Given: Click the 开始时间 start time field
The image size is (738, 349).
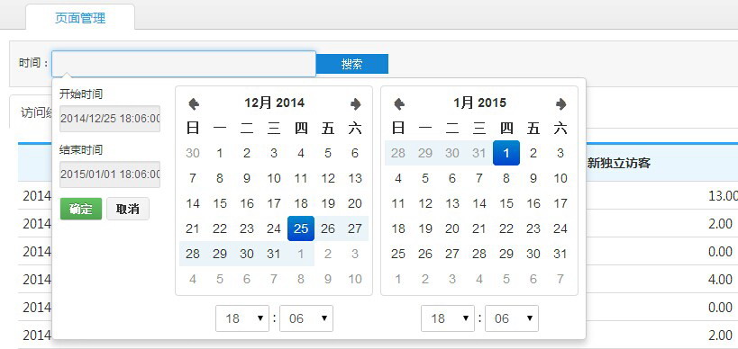Looking at the screenshot, I should 110,119.
